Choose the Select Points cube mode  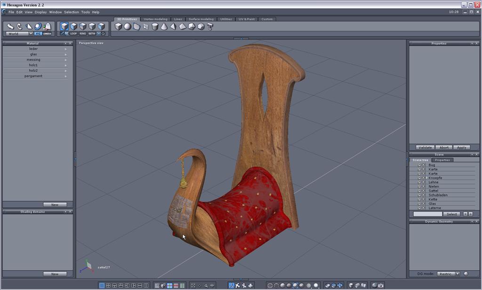[92, 26]
